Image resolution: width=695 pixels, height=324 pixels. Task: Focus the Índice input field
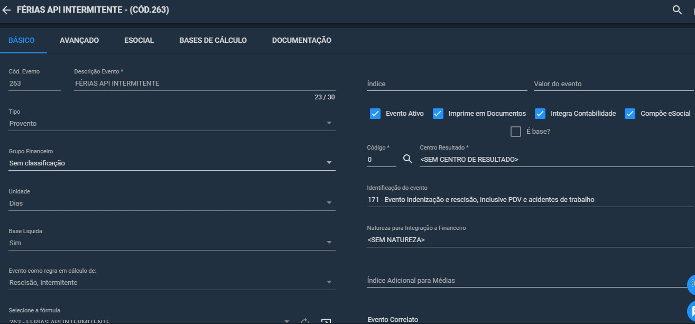click(447, 84)
